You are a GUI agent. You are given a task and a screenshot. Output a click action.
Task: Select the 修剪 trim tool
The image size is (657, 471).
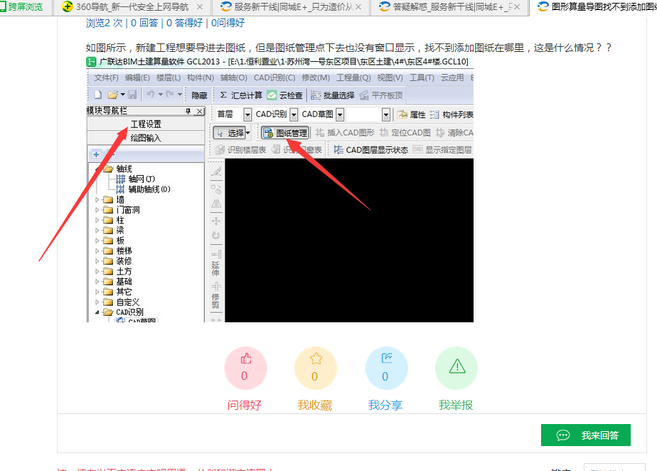click(x=215, y=296)
